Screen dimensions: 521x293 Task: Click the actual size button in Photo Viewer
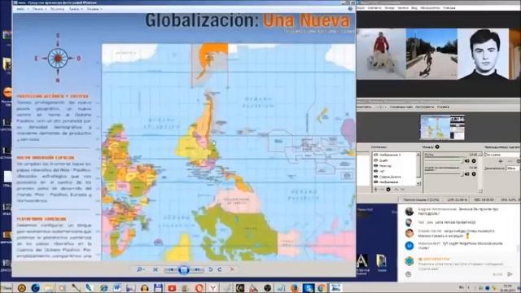[155, 269]
